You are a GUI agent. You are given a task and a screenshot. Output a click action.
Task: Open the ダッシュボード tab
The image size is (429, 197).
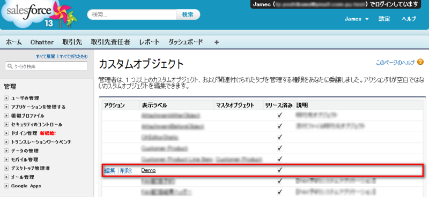[186, 42]
